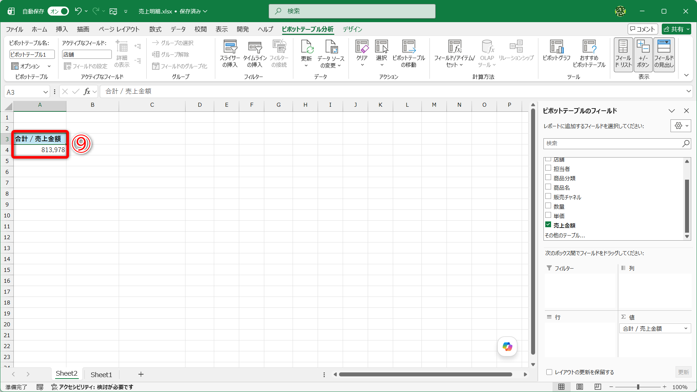Open the コメント button

pos(643,29)
